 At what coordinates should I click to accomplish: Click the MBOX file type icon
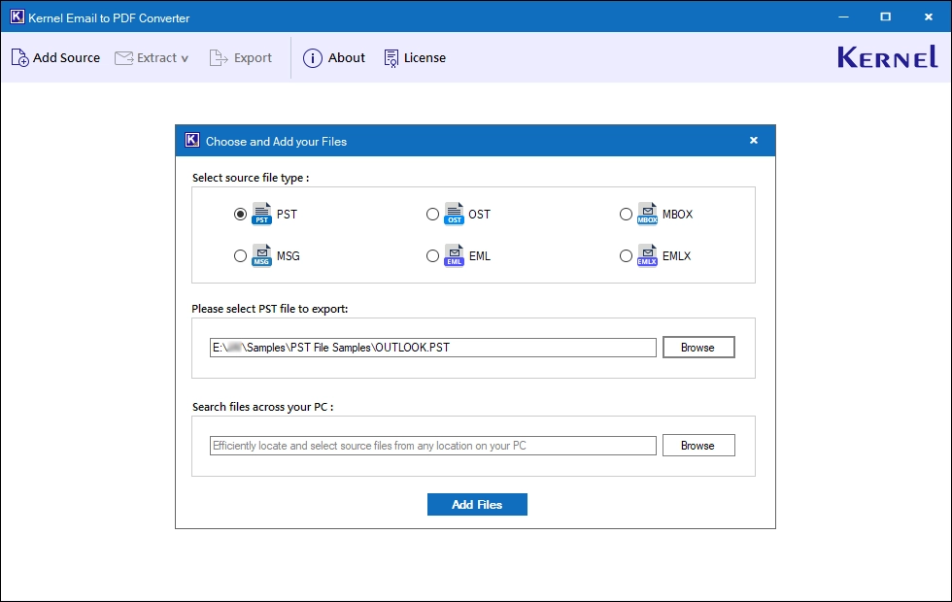pos(647,214)
